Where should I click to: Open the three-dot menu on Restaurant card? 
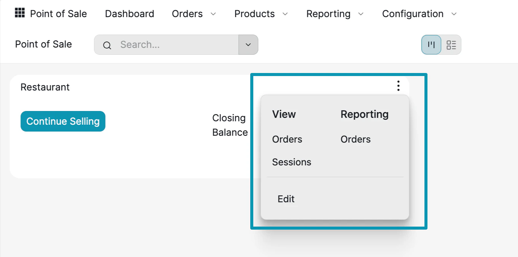[398, 86]
